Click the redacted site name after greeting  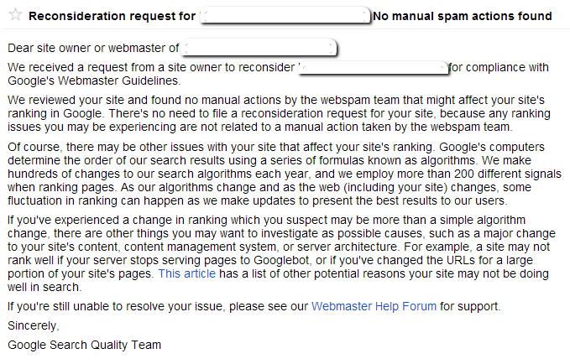click(x=259, y=49)
